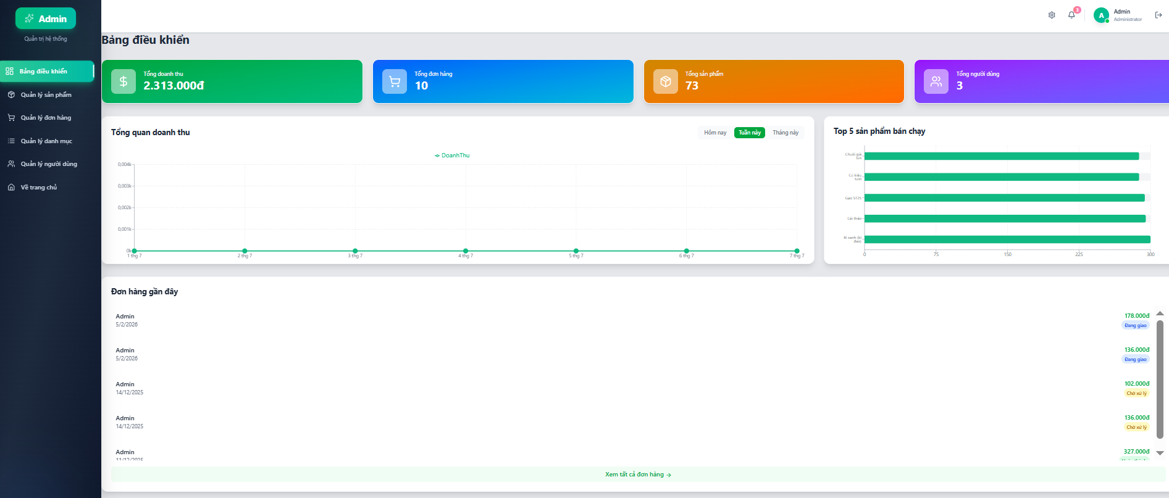Click the Bảng điều khiển grid icon
The height and width of the screenshot is (498, 1169).
[9, 71]
